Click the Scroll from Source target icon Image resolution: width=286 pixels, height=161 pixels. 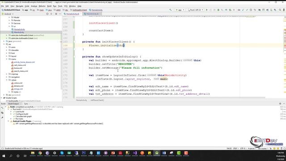click(47, 14)
